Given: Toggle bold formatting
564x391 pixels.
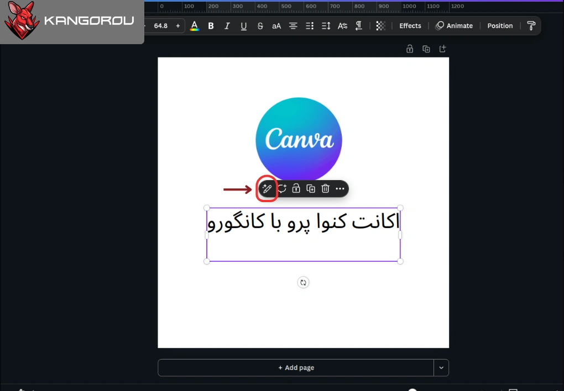Looking at the screenshot, I should pyautogui.click(x=211, y=26).
